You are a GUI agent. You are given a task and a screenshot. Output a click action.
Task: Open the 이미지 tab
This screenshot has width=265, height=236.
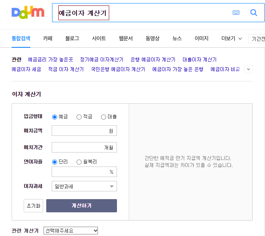(201, 38)
